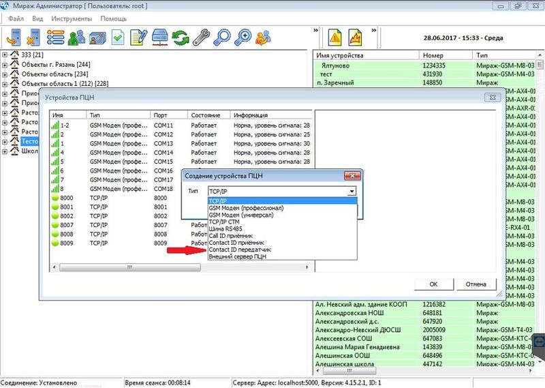545x388 pixels.
Task: Click the fire alarm document icon
Action: pyautogui.click(x=356, y=37)
